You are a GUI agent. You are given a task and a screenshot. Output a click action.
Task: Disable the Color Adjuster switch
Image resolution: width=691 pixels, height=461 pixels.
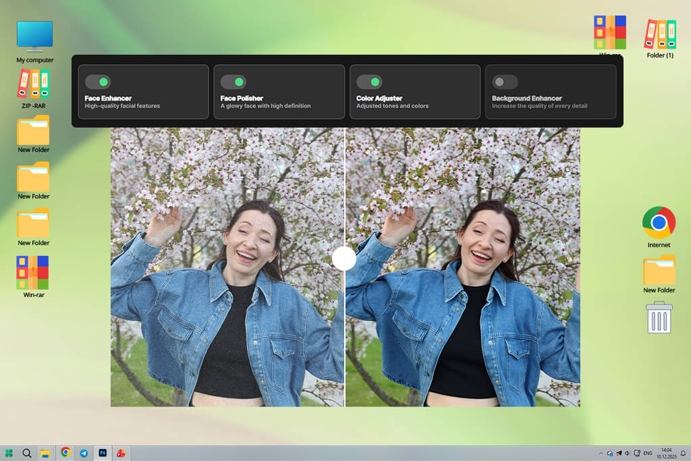(x=369, y=82)
